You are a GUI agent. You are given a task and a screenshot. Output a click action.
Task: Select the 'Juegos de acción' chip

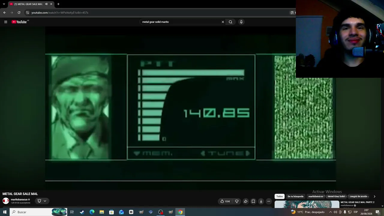[359, 196]
